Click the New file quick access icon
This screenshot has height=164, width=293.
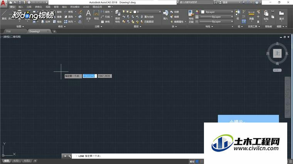click(x=11, y=2)
